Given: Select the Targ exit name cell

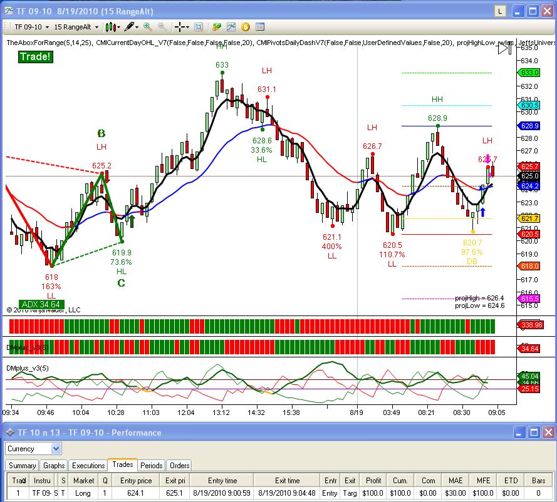Looking at the screenshot, I should click(350, 493).
